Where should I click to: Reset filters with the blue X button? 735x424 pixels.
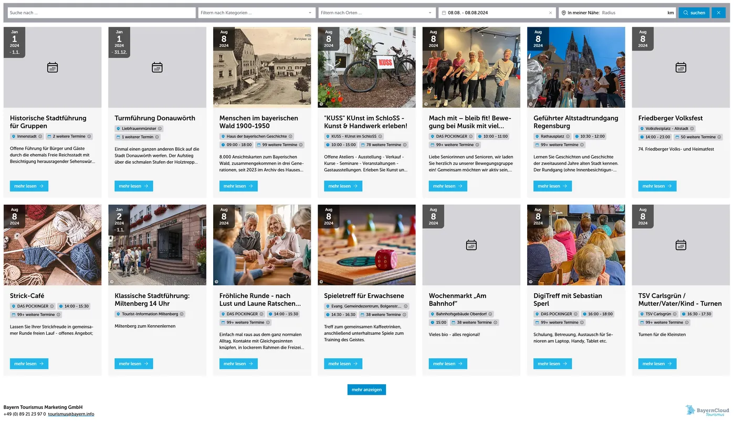coord(718,13)
